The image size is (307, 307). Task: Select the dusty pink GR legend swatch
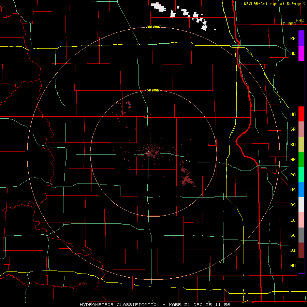click(301, 129)
